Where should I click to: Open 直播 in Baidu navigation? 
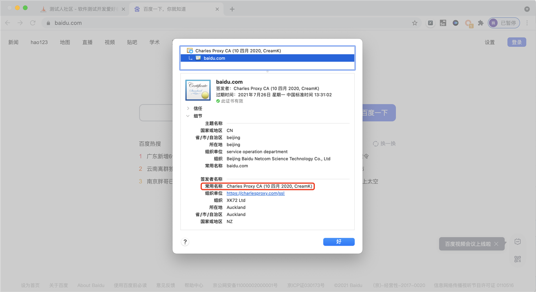pyautogui.click(x=87, y=42)
